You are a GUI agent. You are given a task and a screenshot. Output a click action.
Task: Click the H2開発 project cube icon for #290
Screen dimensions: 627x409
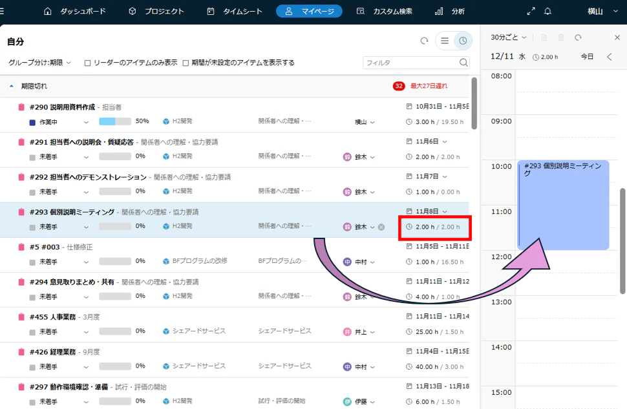[166, 121]
